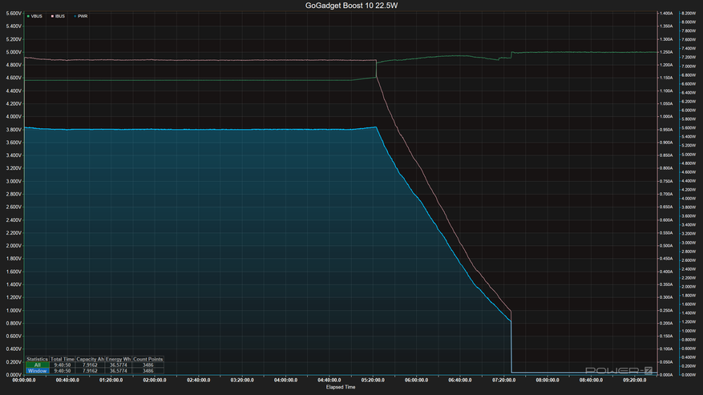Click the Capacity Ah column header

90,359
